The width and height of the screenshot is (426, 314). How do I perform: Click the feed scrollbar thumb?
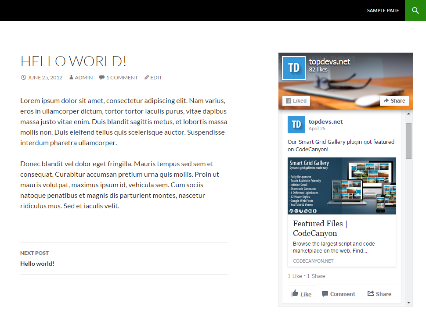(408, 140)
